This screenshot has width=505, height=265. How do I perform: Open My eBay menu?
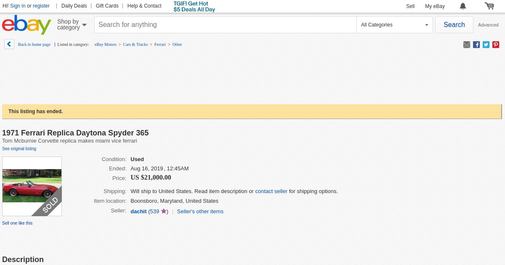[x=435, y=6]
